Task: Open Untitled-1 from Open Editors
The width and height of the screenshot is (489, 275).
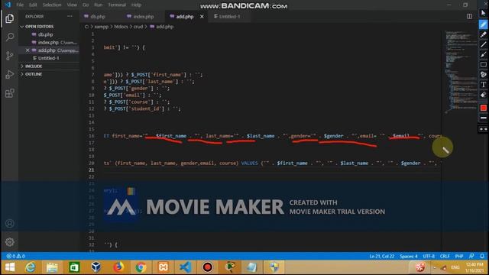Action: coord(48,58)
